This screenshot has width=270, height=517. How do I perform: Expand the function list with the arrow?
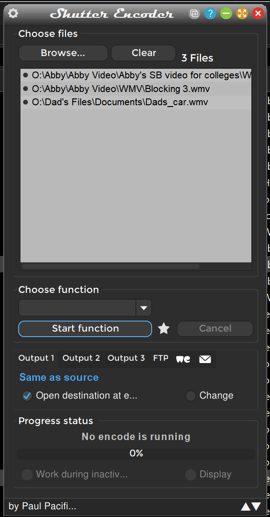pyautogui.click(x=143, y=308)
